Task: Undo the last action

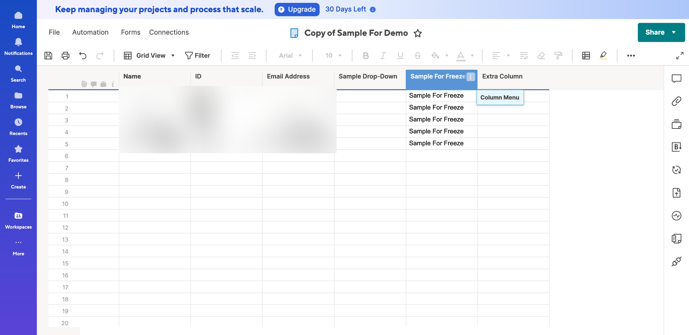Action: [x=83, y=56]
